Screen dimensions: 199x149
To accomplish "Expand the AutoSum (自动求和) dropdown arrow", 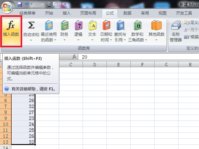I will click(31, 40).
